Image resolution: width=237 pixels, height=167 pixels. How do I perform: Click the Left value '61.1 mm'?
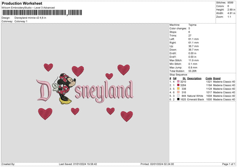[194, 39]
